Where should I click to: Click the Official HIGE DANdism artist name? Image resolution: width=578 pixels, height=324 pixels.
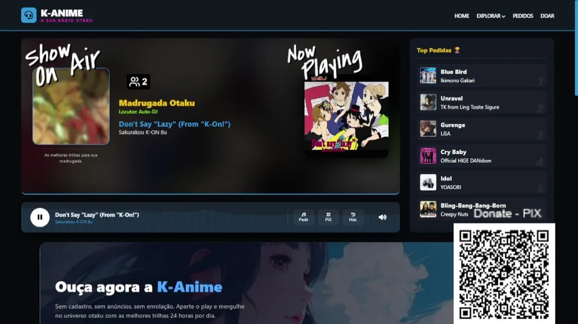point(466,161)
